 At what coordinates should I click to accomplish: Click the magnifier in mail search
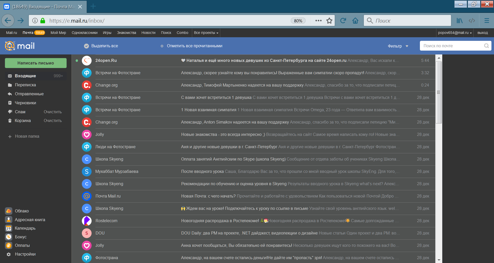coord(486,46)
